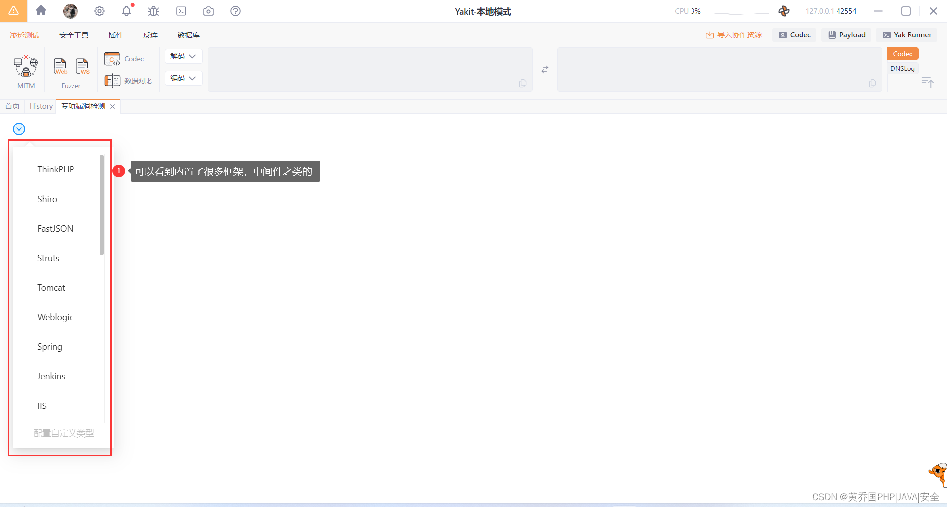The width and height of the screenshot is (947, 507).
Task: Click the Payload button
Action: click(x=847, y=35)
